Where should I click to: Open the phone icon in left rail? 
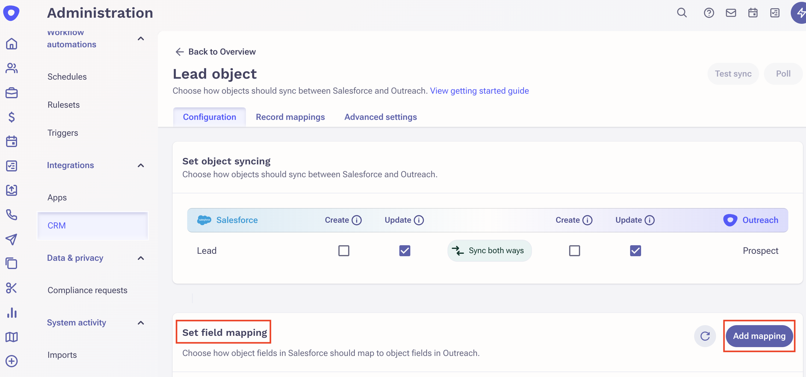pyautogui.click(x=12, y=214)
